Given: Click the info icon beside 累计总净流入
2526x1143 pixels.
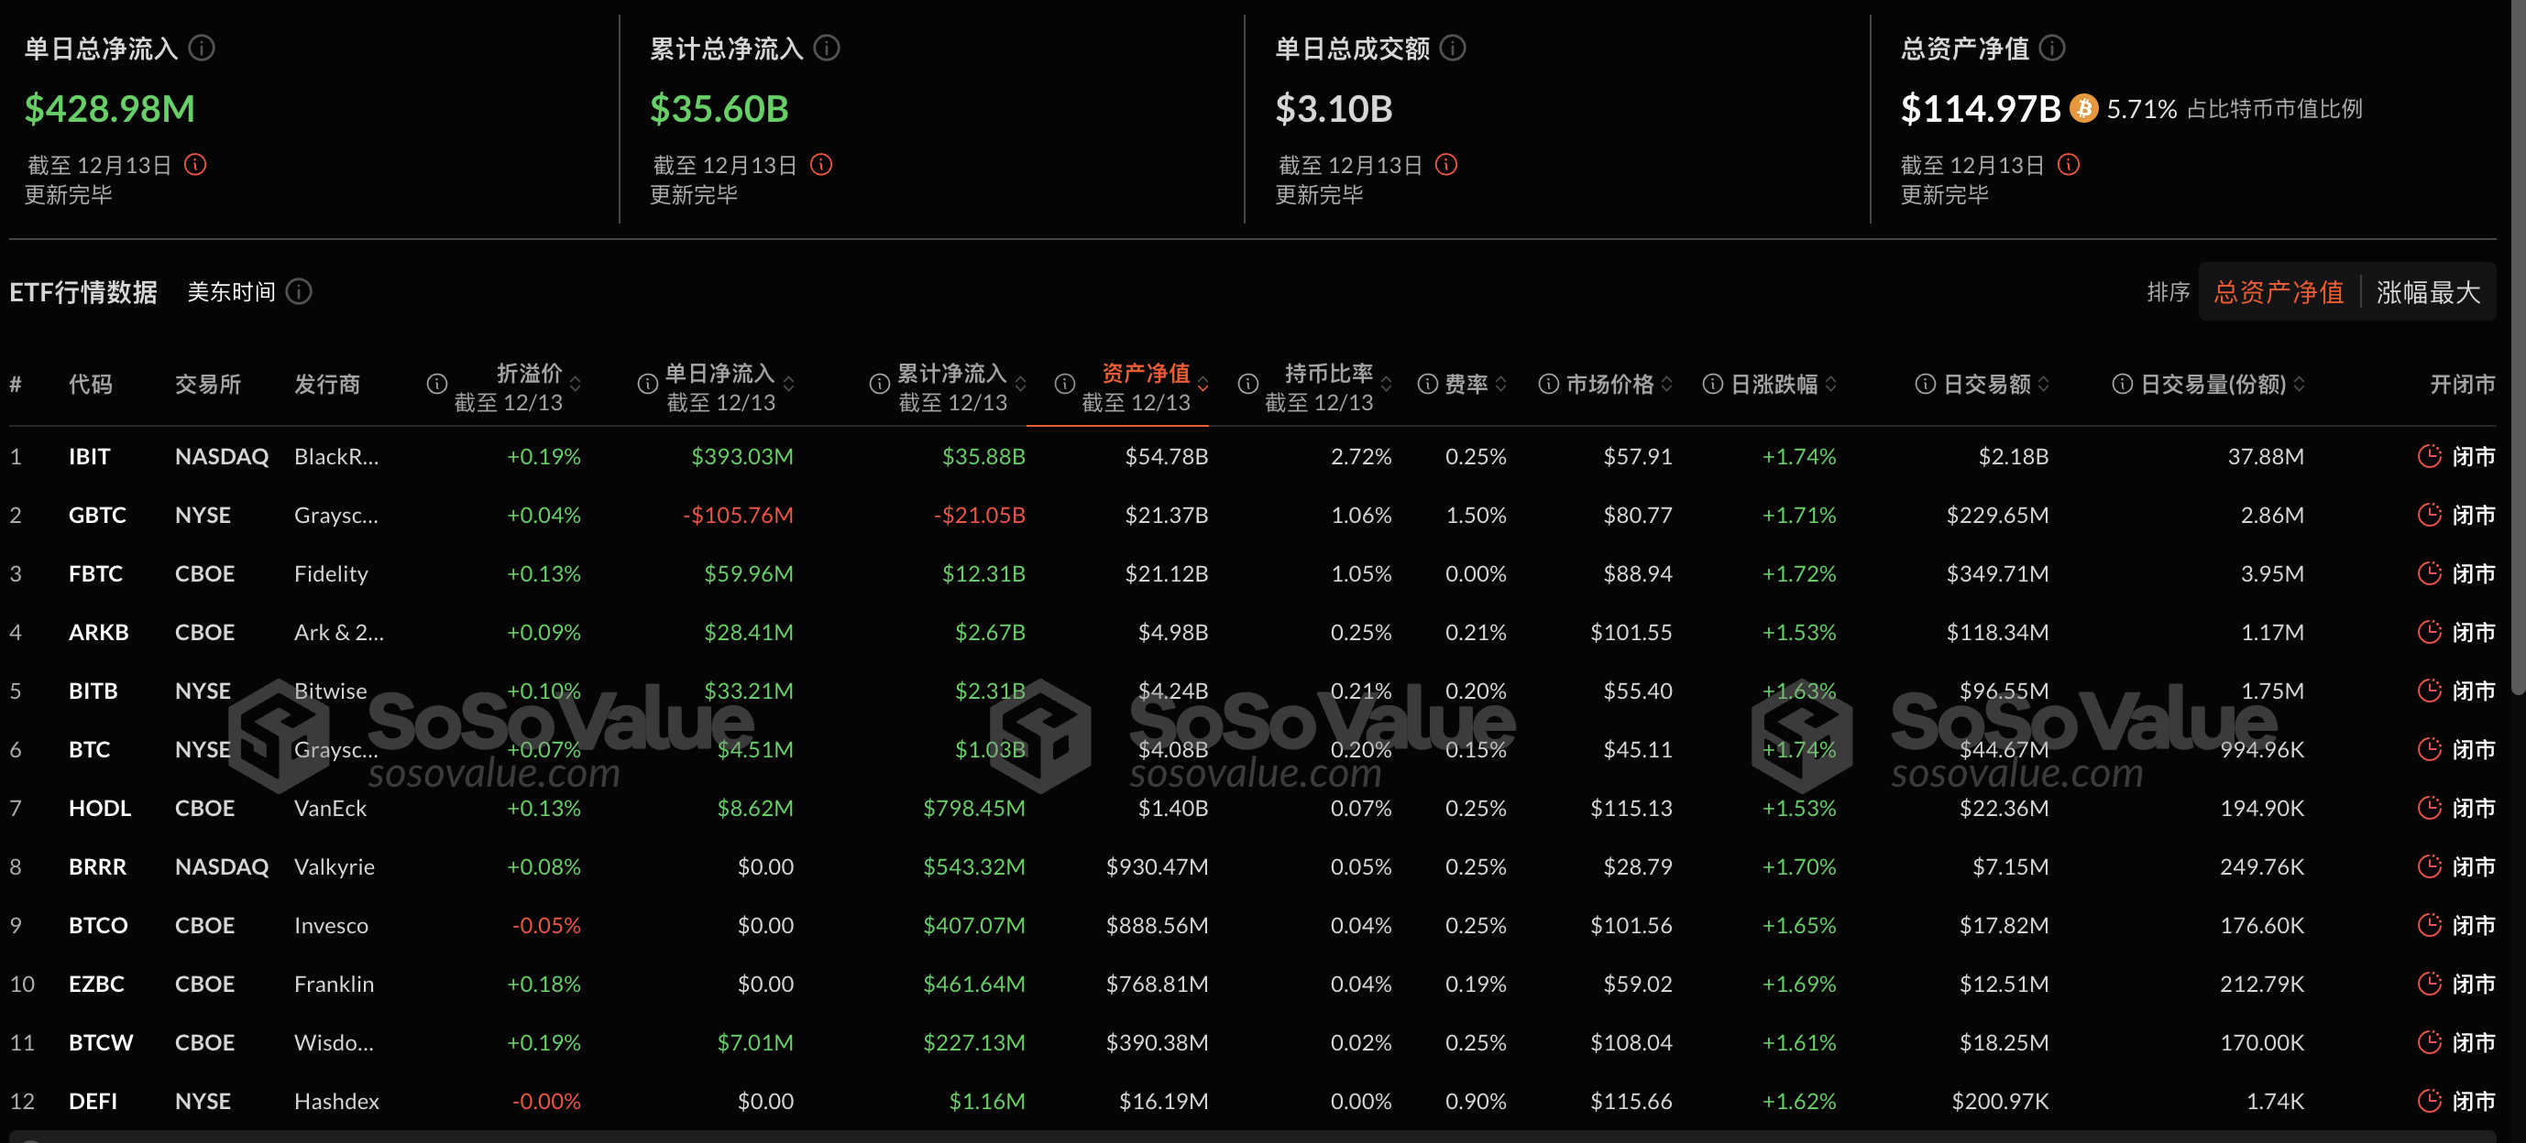Looking at the screenshot, I should (x=826, y=48).
